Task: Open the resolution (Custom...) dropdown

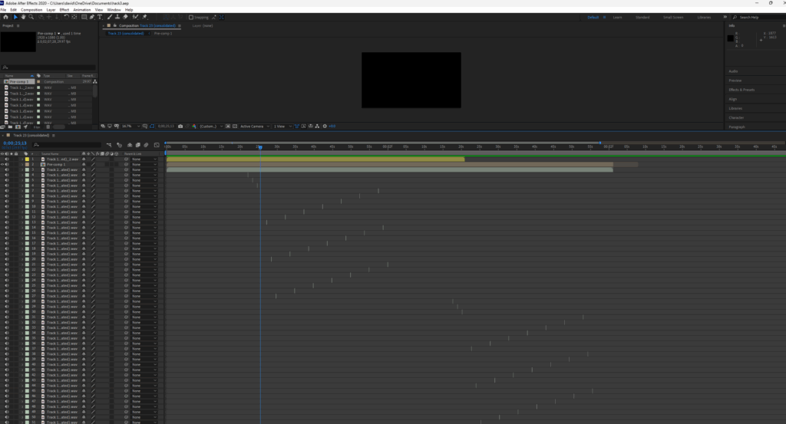Action: (x=211, y=127)
